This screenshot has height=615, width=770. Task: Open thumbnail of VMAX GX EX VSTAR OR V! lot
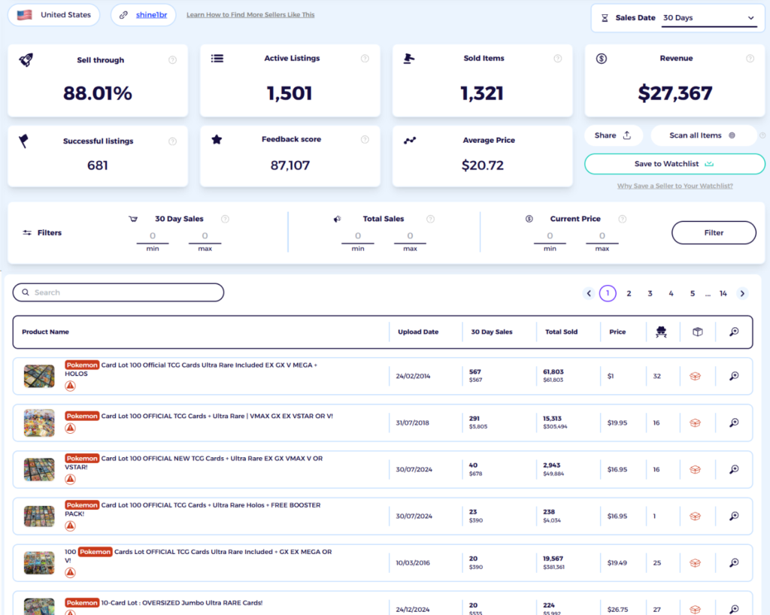(x=39, y=423)
